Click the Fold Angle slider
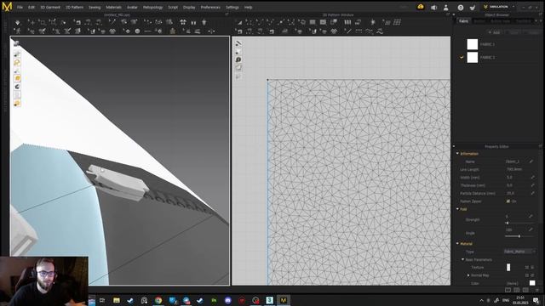Viewport: 545px width, 306px height. tap(519, 236)
